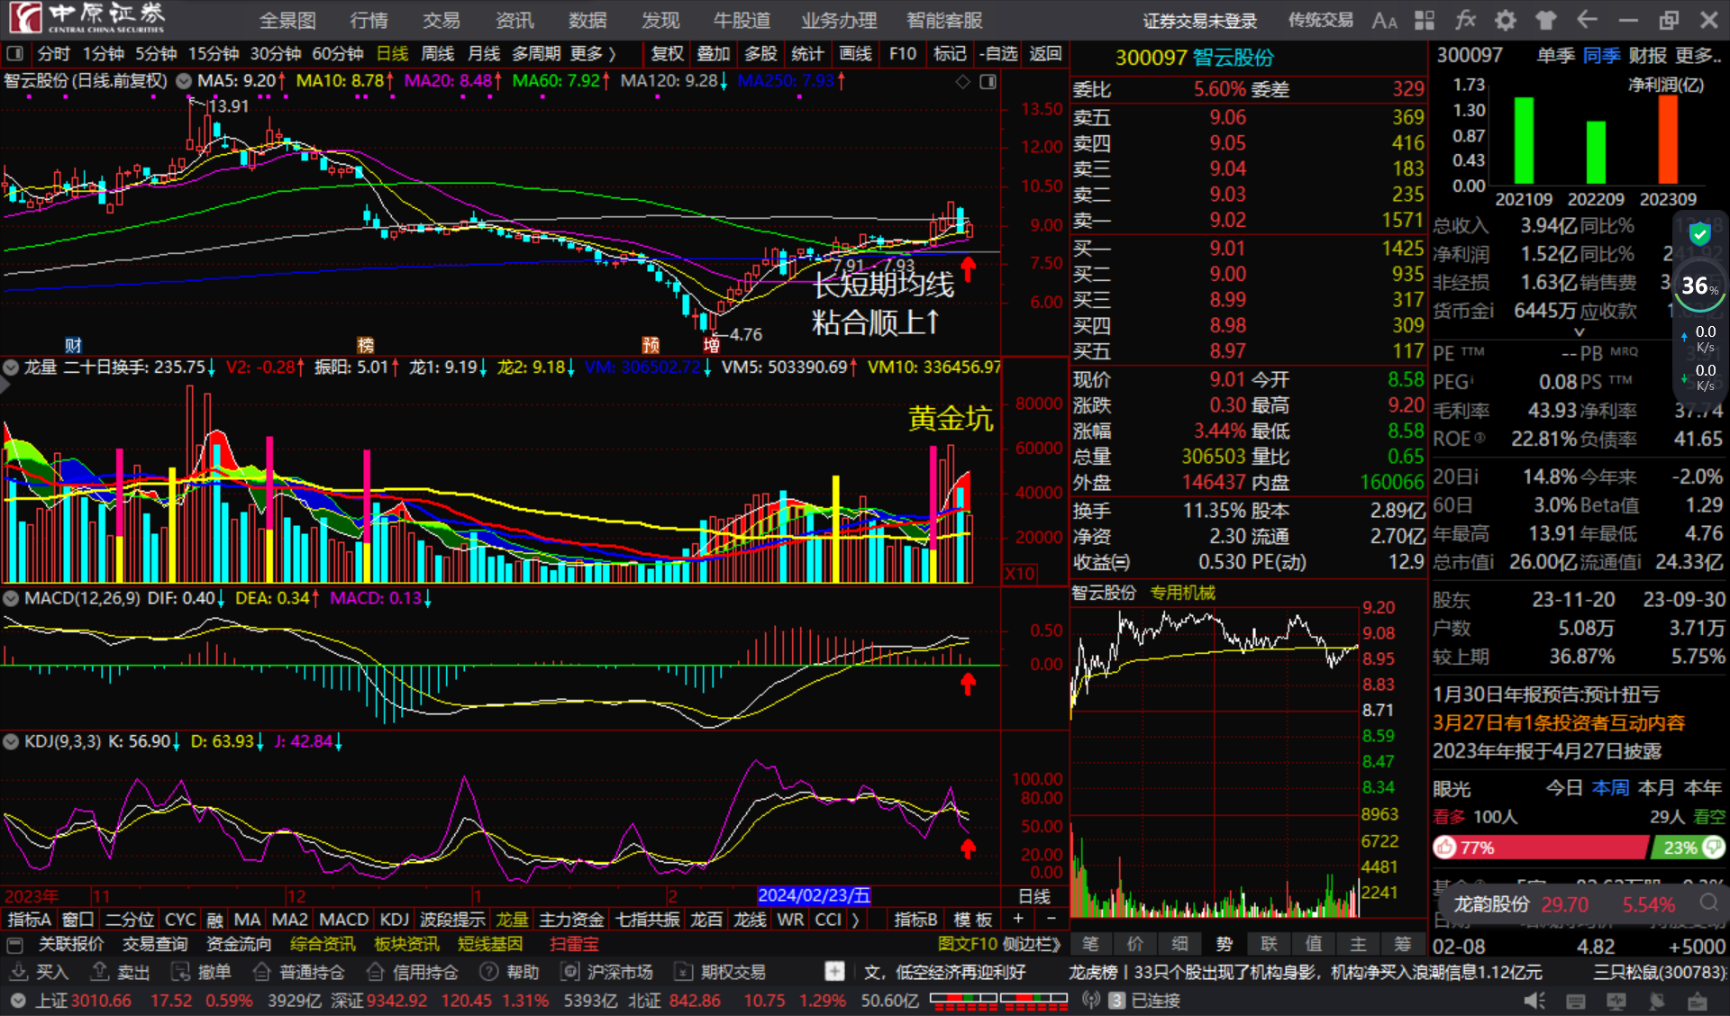Screen dimensions: 1730x1016
Task: Open 3月27日 investor interaction link
Action: coord(1558,722)
